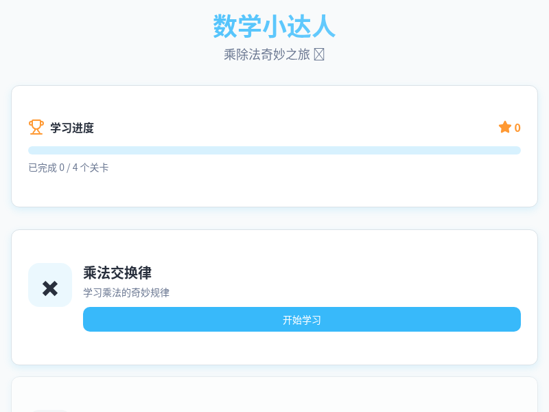Click the rocket emoji in the subtitle
The width and height of the screenshot is (549, 412).
point(318,54)
